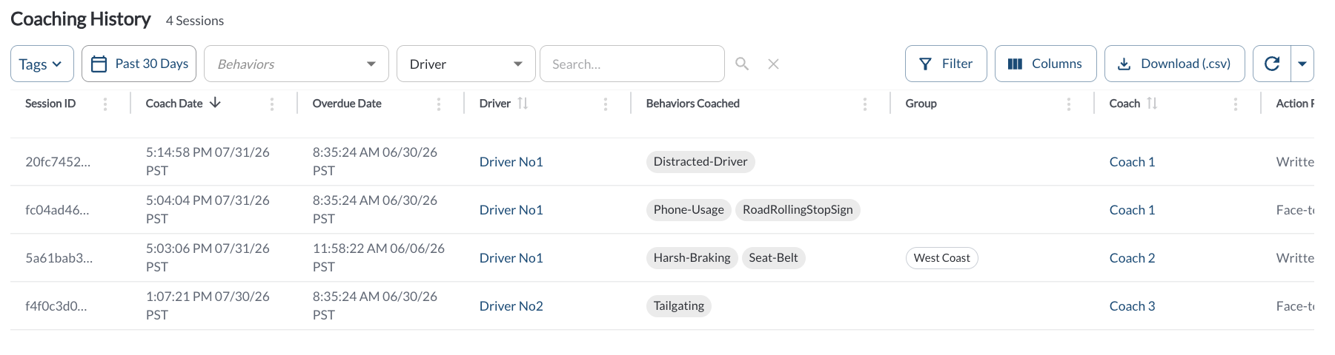This screenshot has width=1335, height=355.
Task: Click the download arrow icon
Action: tap(1124, 64)
